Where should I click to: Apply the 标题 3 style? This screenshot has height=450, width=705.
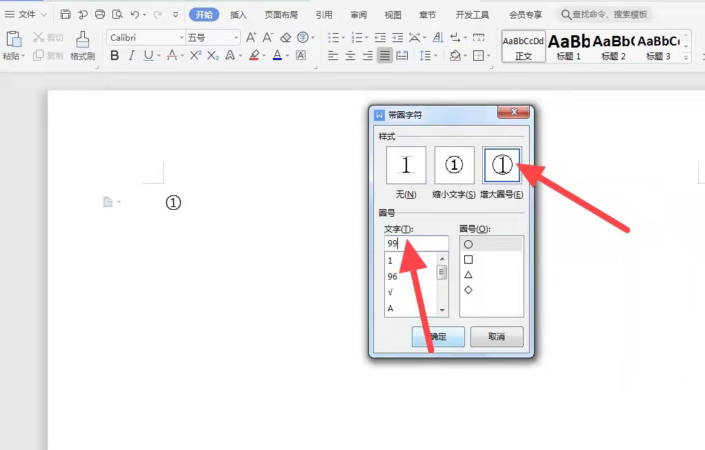(x=658, y=46)
